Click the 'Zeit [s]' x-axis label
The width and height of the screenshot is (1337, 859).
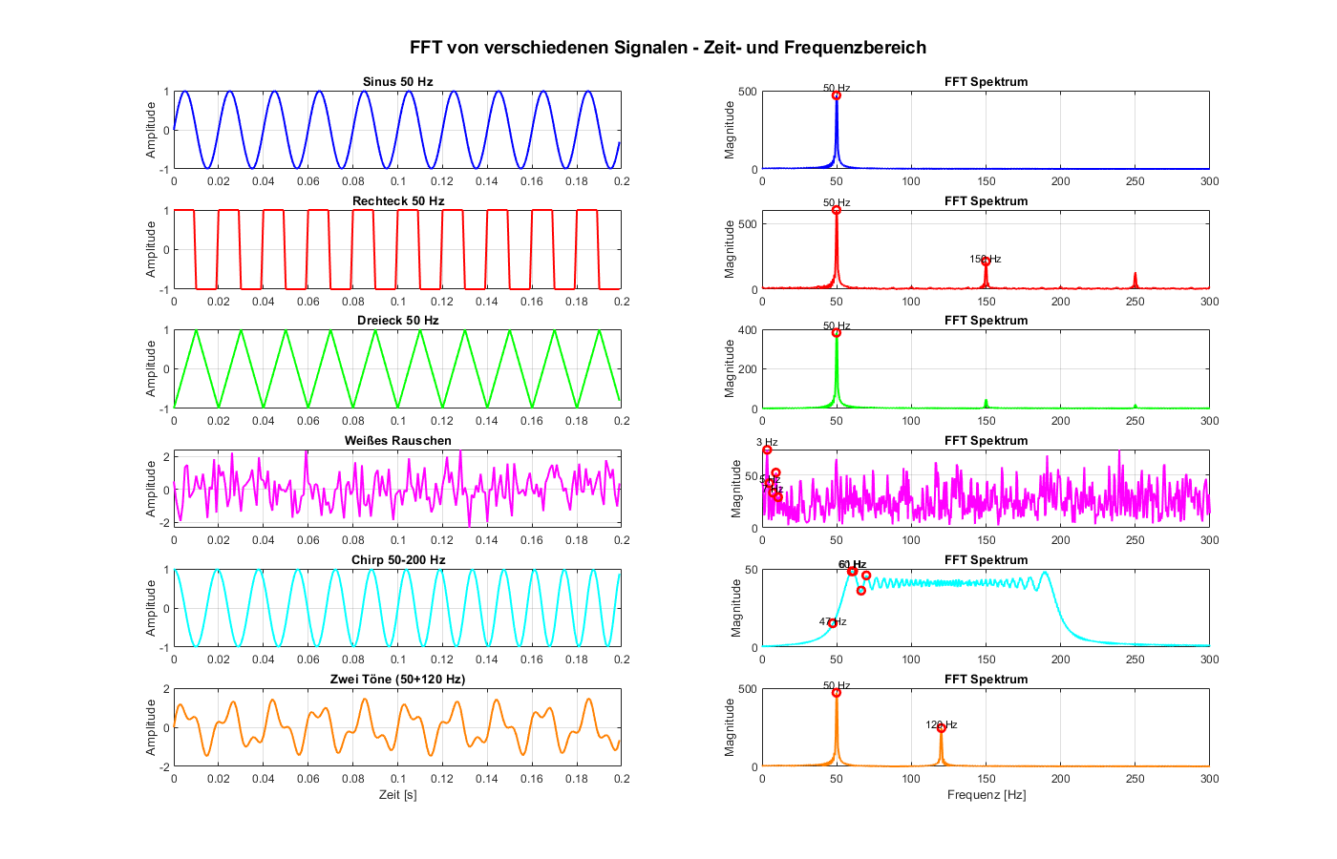(x=397, y=795)
